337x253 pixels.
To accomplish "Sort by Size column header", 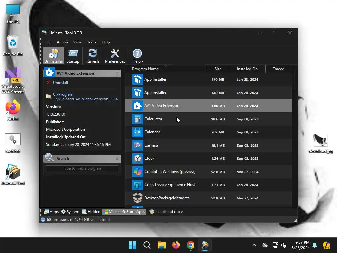I will 218,69.
